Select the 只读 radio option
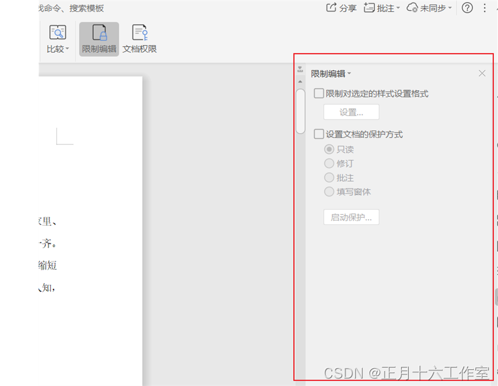The image size is (498, 386). (329, 149)
